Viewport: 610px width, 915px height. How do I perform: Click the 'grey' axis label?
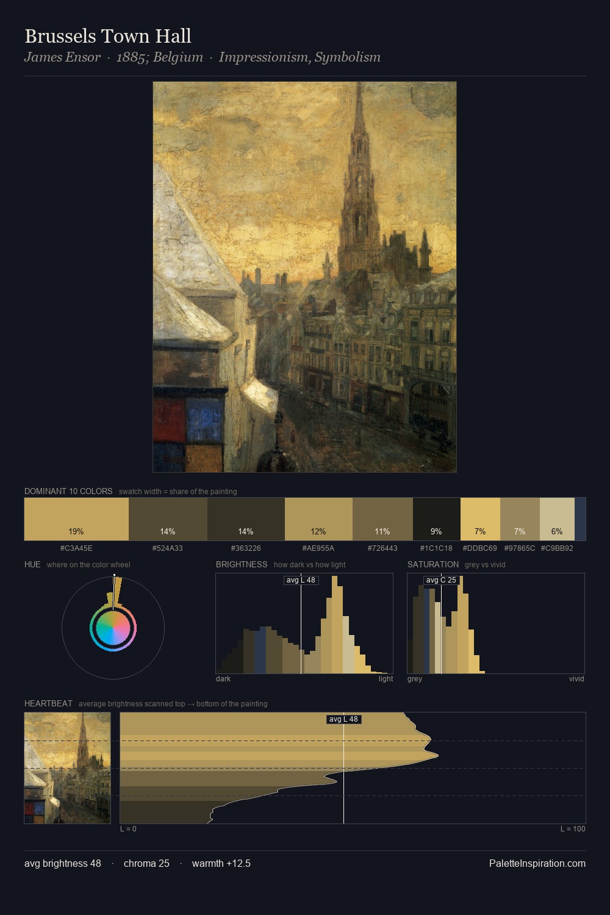point(415,679)
